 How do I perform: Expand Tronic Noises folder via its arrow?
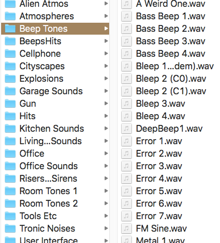click(x=106, y=228)
